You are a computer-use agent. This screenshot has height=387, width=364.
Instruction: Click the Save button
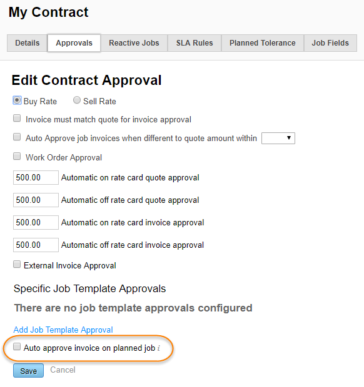[28, 371]
